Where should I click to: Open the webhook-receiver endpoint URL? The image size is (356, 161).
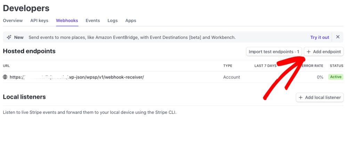(76, 77)
